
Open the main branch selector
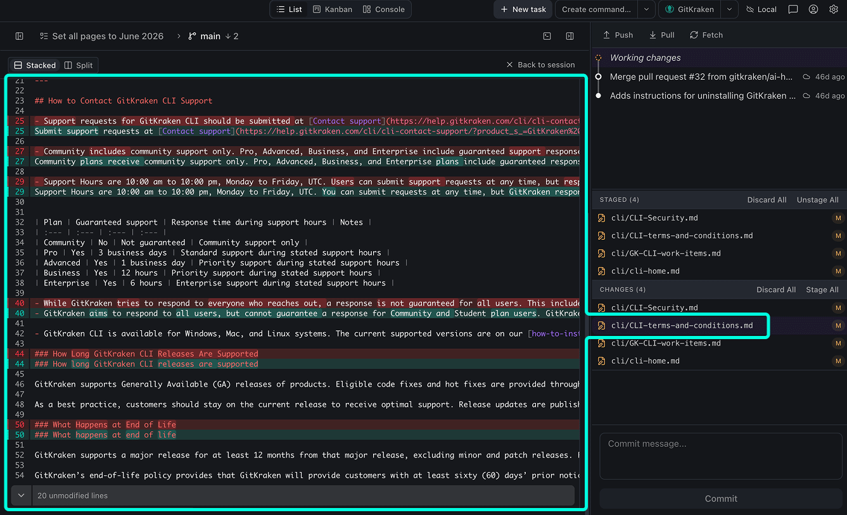pyautogui.click(x=205, y=36)
